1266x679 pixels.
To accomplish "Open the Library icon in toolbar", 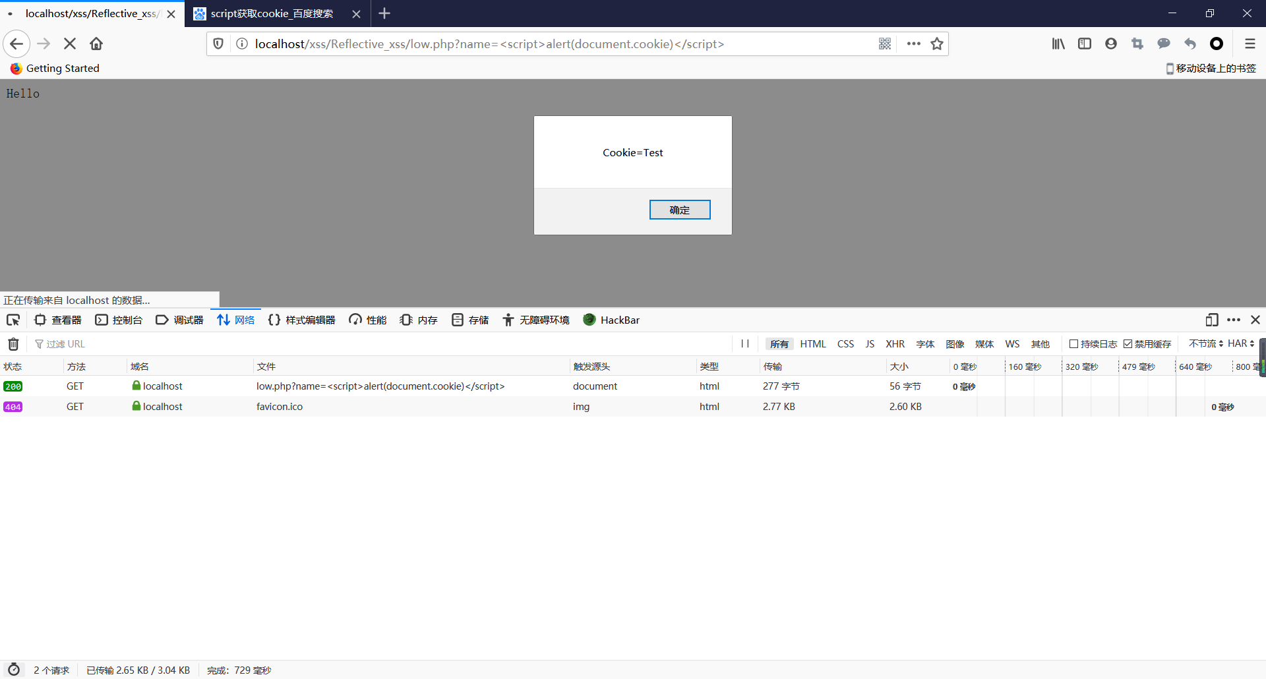I will click(1058, 44).
